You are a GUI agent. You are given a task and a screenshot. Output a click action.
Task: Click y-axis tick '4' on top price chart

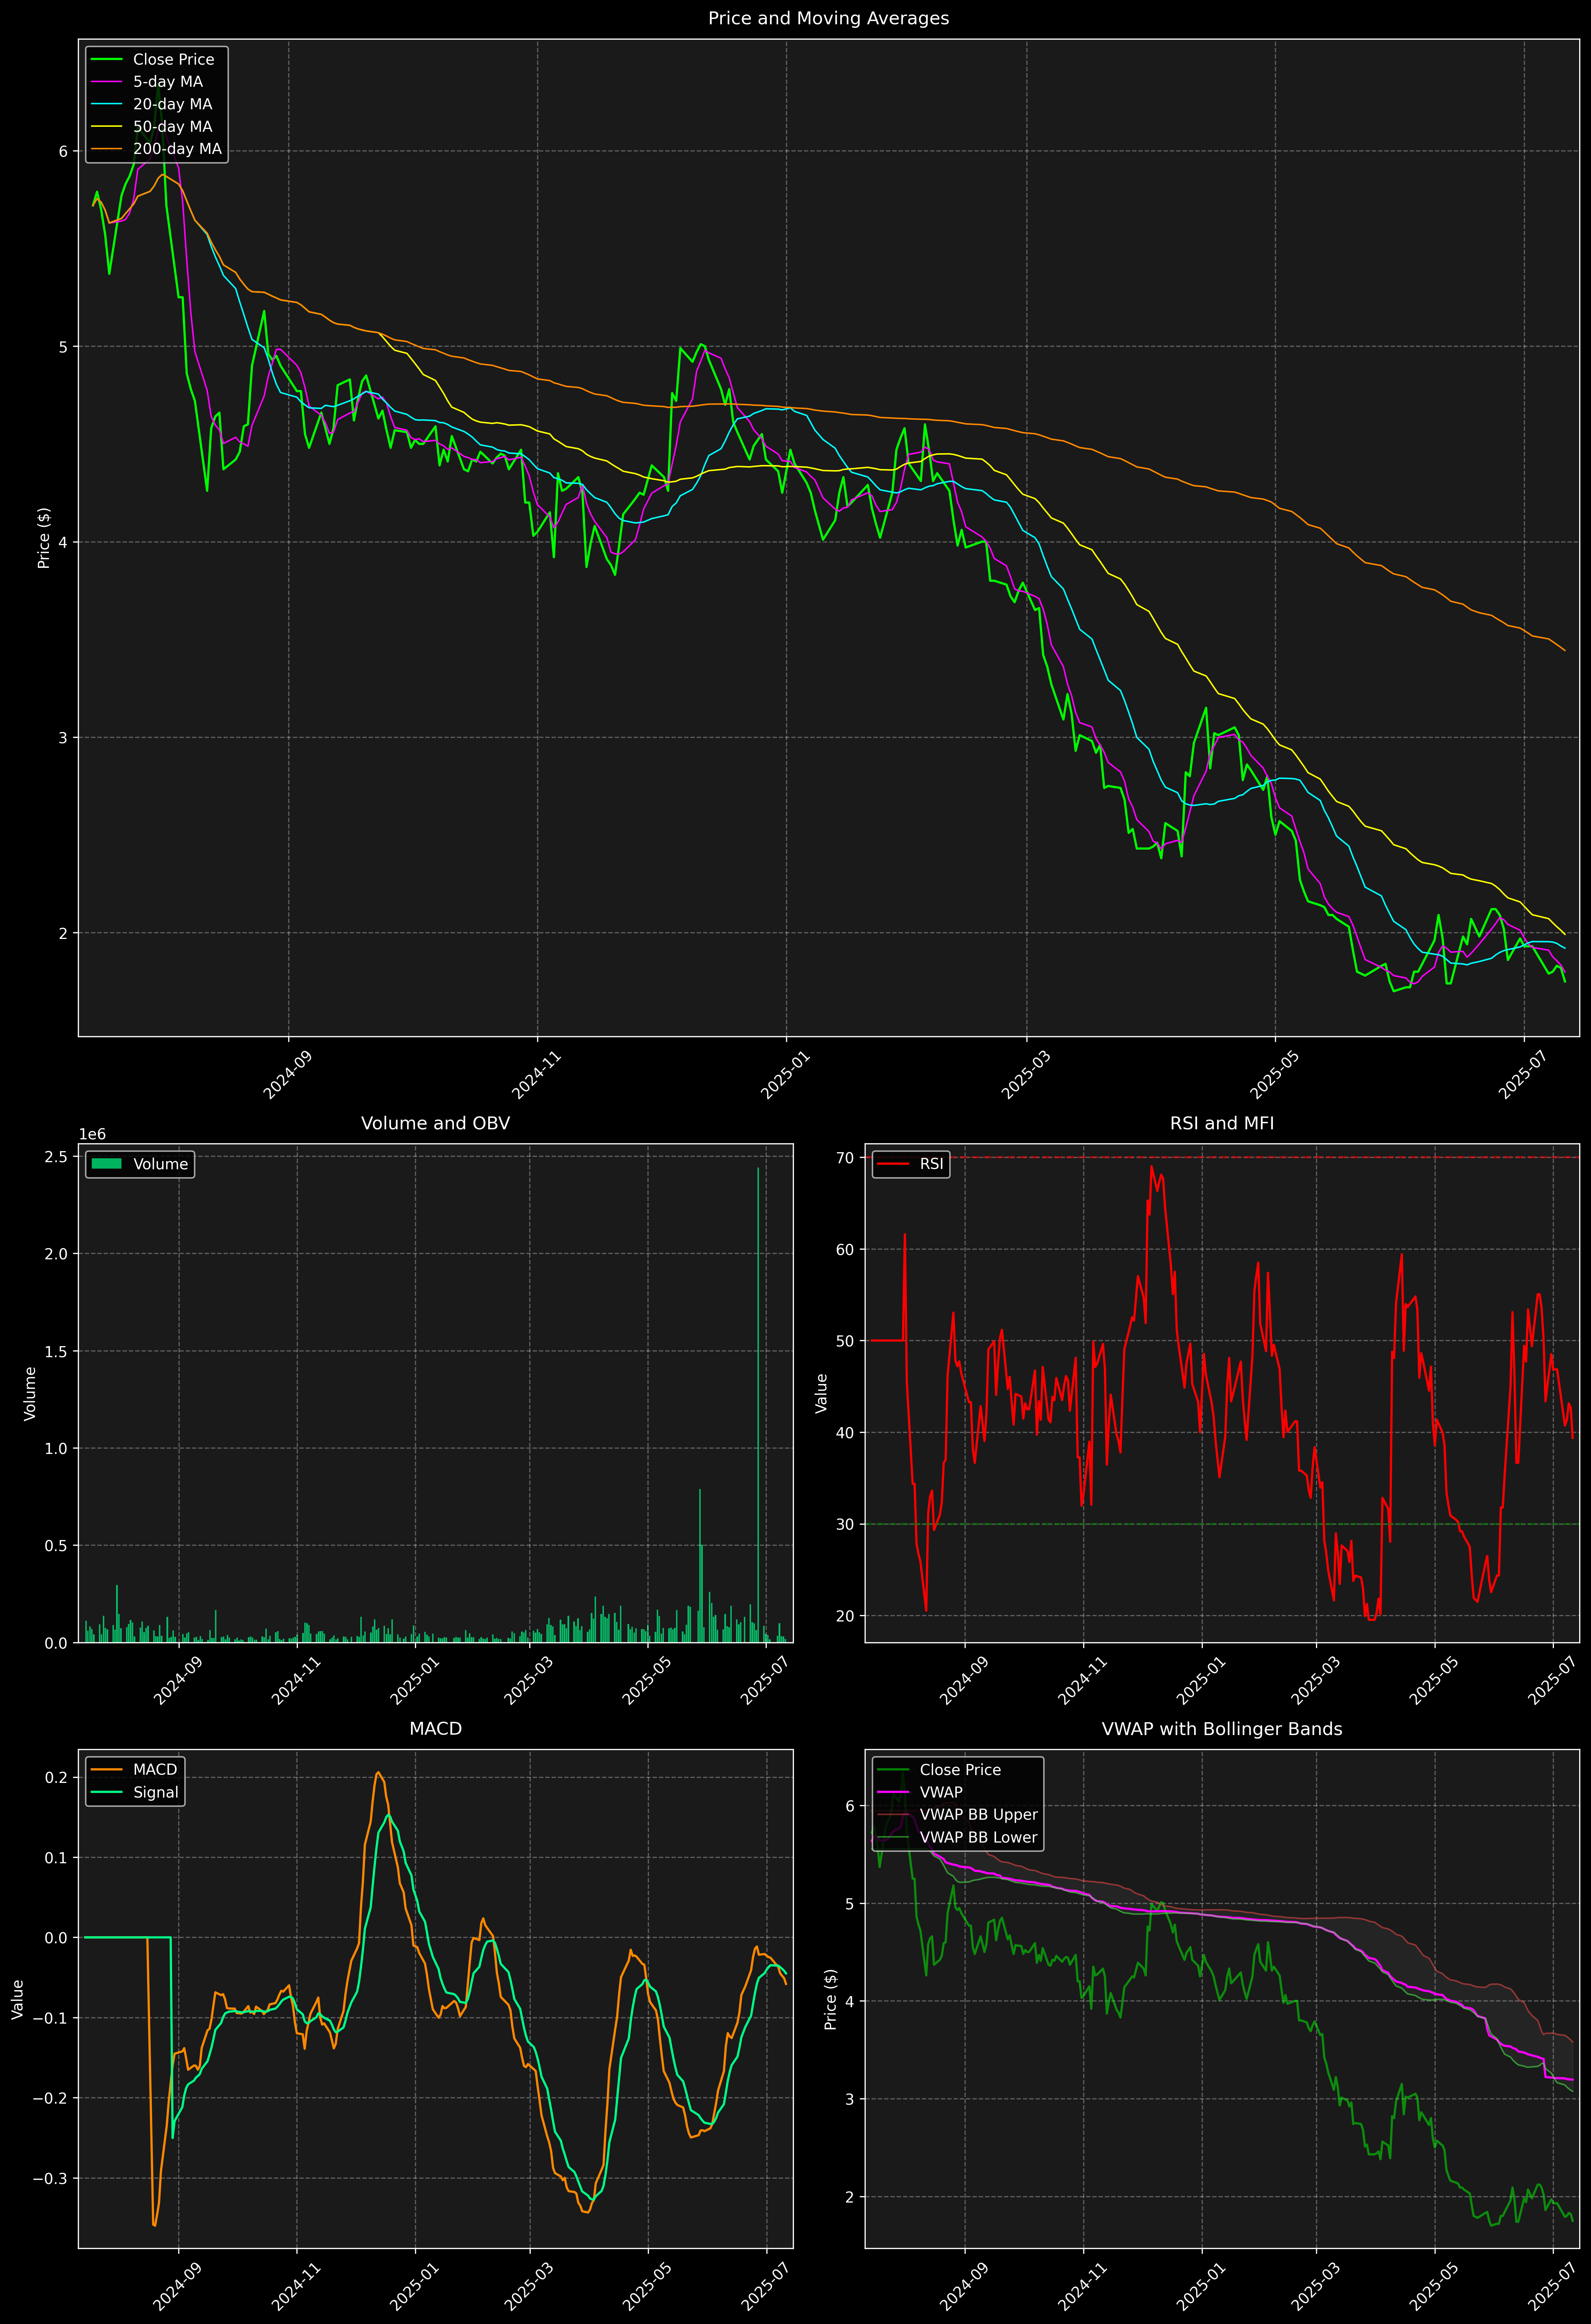tap(63, 542)
